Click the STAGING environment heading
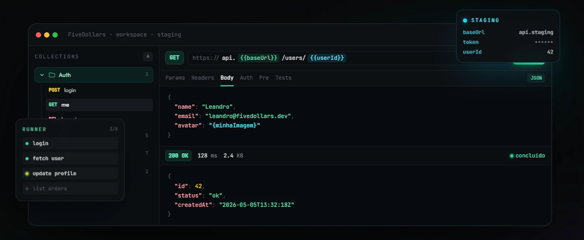Viewport: 584px width, 240px height. [485, 20]
